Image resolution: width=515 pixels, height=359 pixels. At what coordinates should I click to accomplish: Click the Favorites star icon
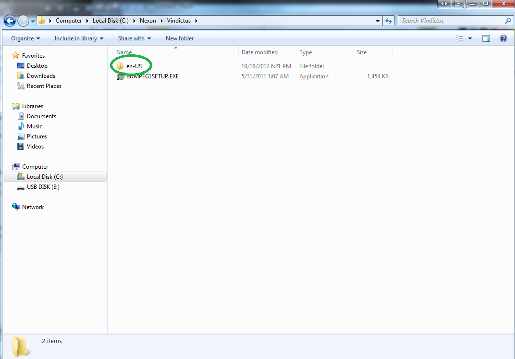(16, 55)
